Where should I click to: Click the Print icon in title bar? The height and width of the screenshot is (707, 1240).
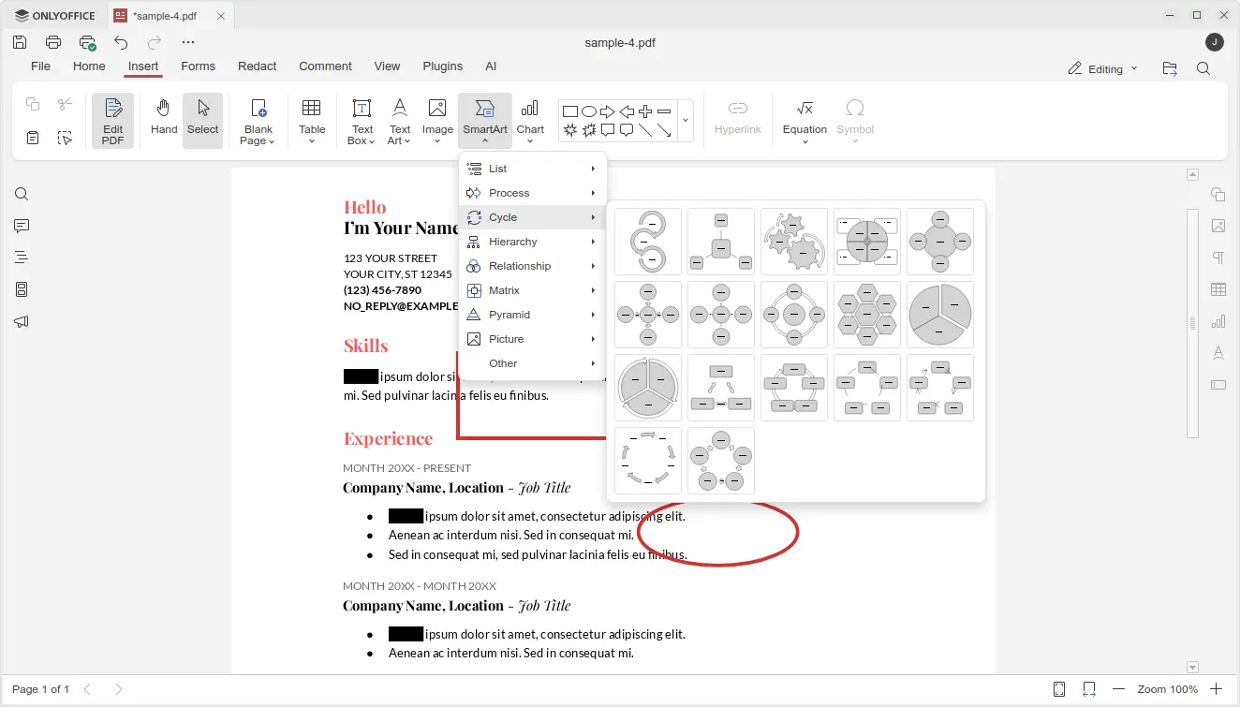[53, 42]
